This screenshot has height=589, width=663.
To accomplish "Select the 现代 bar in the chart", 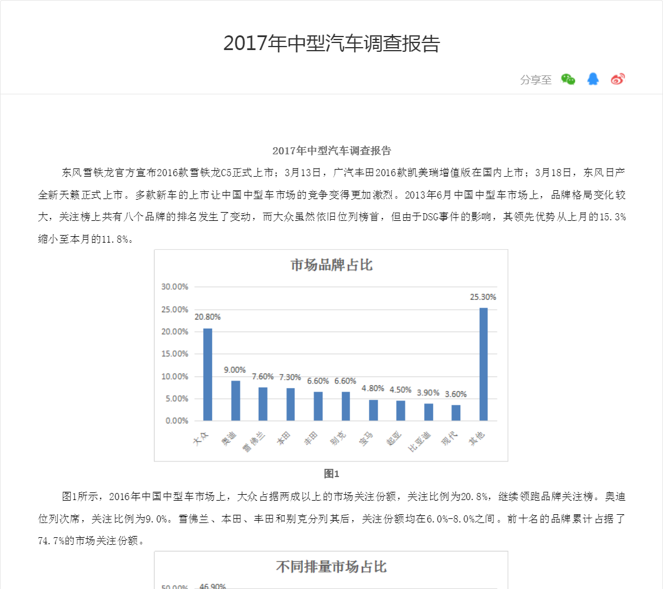I will (456, 413).
